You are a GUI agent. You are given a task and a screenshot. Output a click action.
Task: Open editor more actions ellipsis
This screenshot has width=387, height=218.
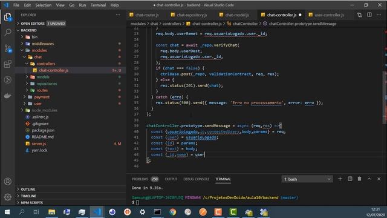click(379, 15)
